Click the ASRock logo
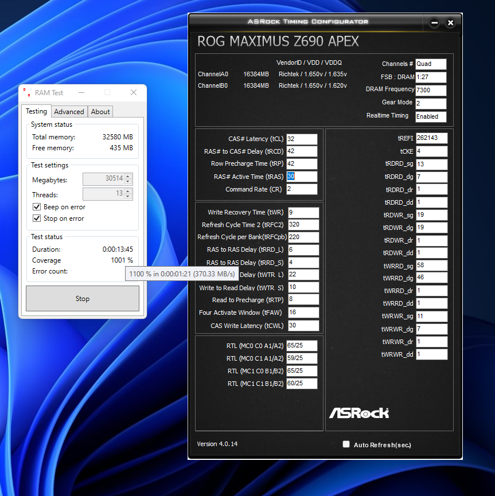 358,413
